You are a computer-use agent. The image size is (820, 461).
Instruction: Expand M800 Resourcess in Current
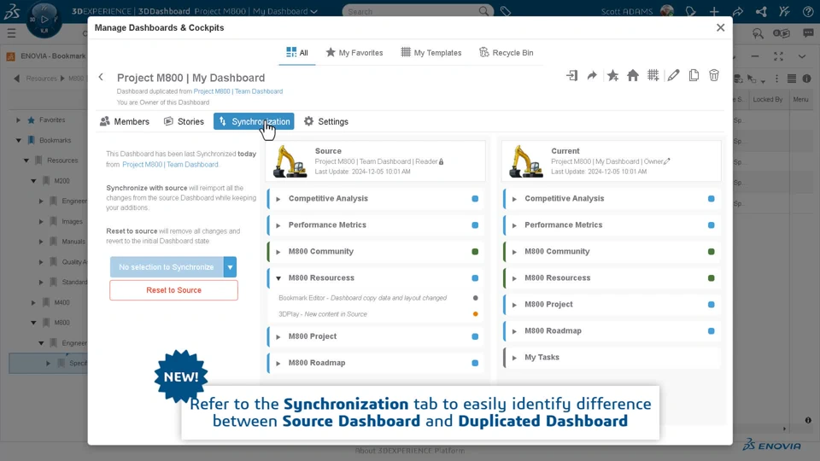514,278
